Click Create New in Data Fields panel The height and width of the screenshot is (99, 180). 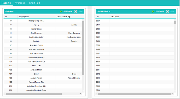[x=68, y=11]
